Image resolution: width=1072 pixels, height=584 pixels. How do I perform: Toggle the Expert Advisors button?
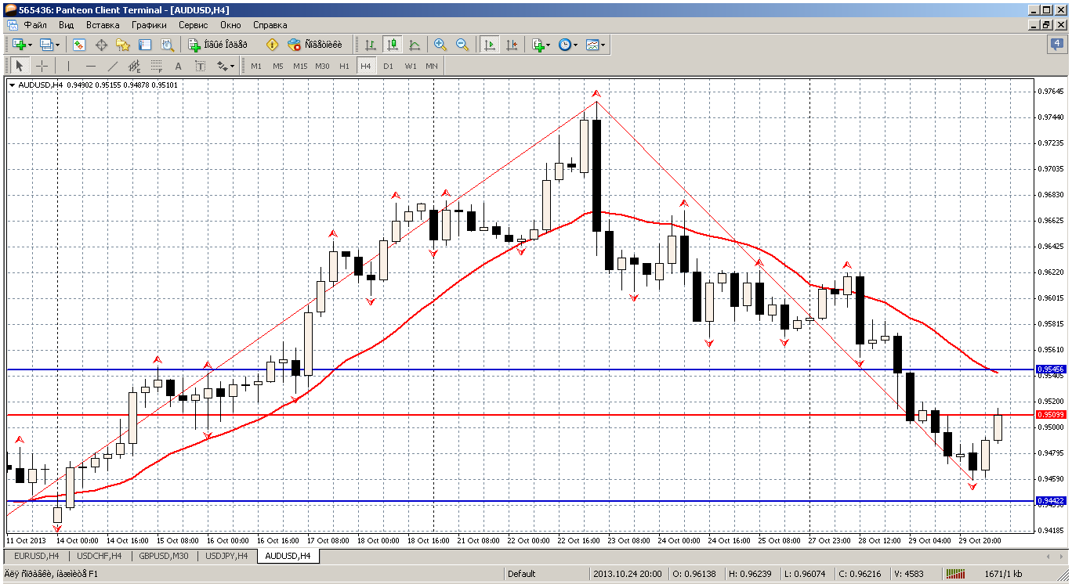(x=315, y=45)
